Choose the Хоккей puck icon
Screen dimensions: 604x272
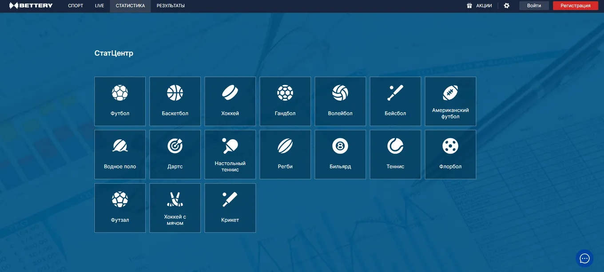(230, 93)
